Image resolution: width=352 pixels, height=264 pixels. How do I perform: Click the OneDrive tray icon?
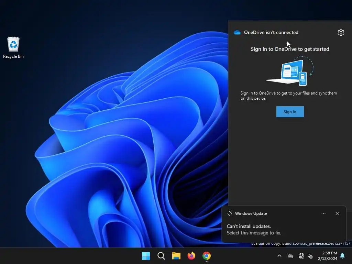click(290, 256)
